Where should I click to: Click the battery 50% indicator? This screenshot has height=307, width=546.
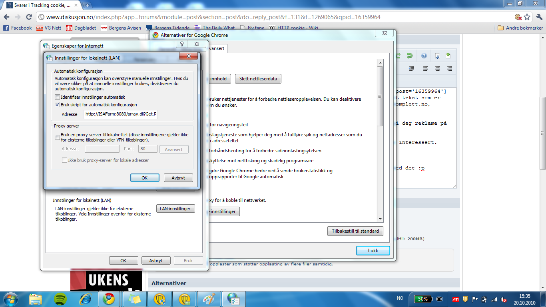coord(422,299)
